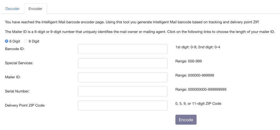Switch to the Decoder tab
This screenshot has height=130, width=280.
(x=13, y=9)
